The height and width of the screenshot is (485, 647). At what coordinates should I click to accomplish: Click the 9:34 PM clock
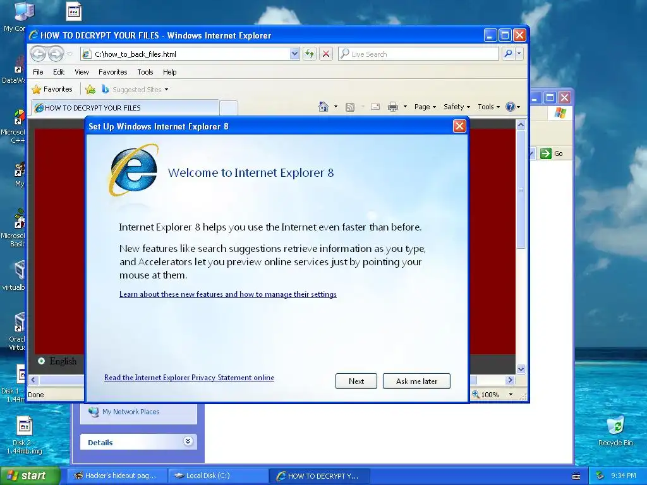(624, 476)
